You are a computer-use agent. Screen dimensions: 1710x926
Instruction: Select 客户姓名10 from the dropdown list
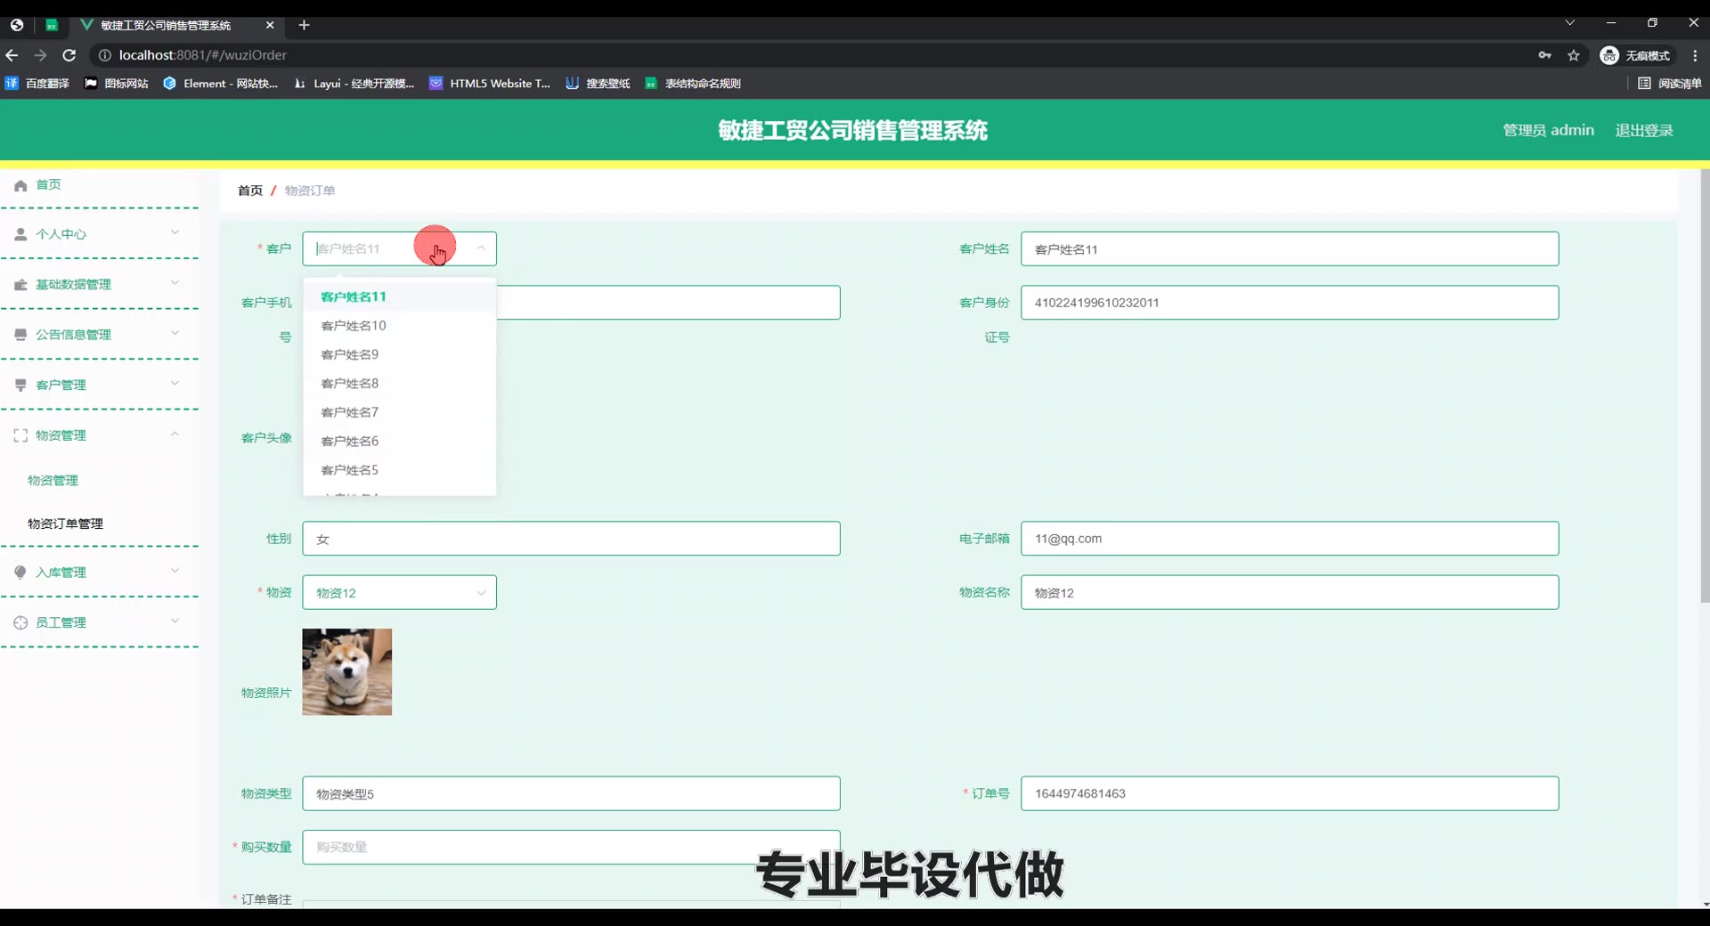pos(354,326)
